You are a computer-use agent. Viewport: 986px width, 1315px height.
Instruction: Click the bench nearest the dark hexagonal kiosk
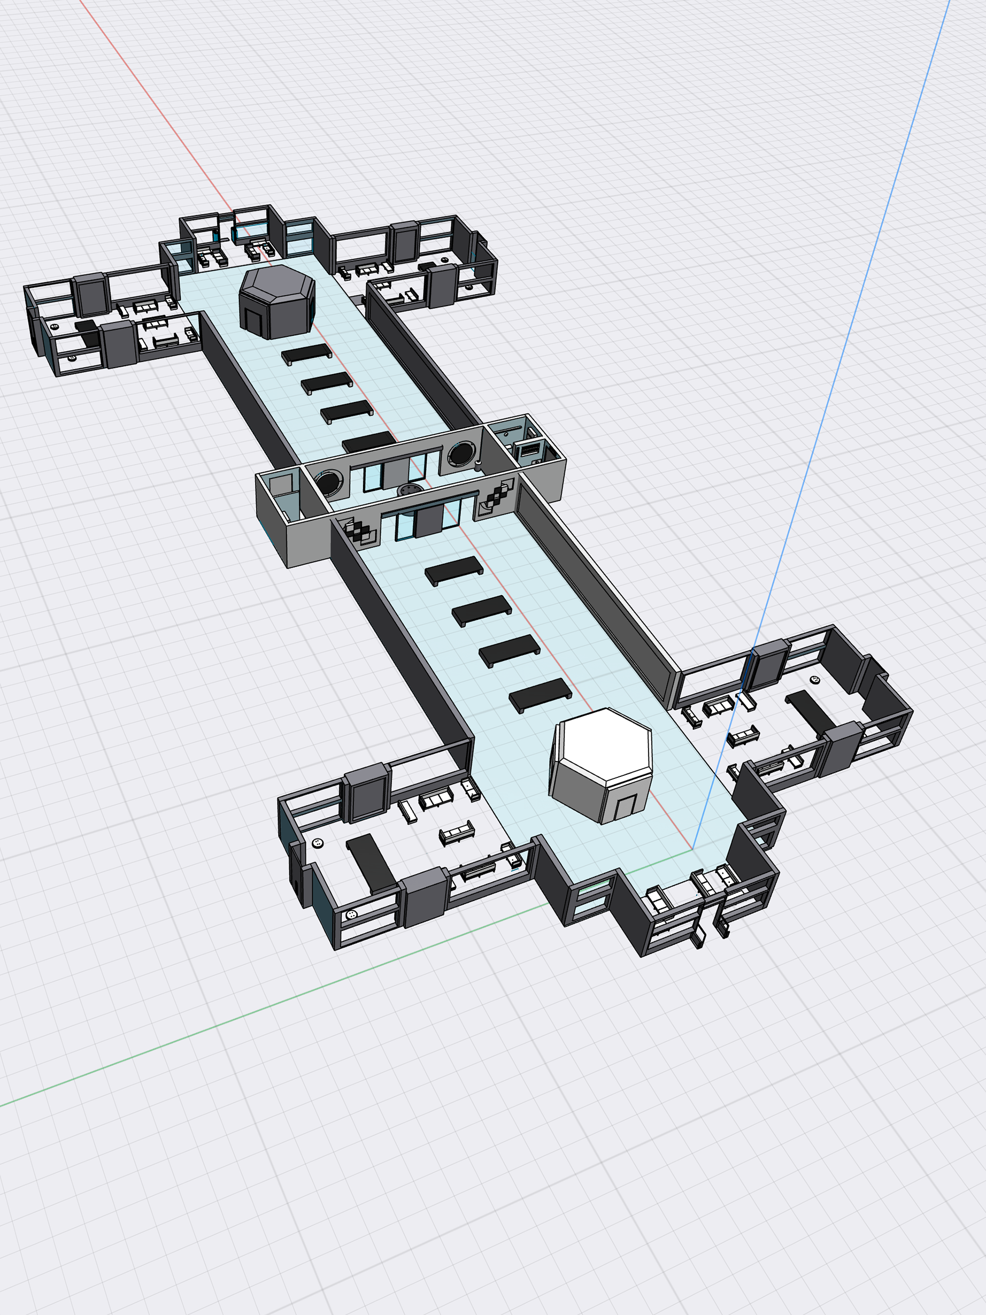click(306, 354)
